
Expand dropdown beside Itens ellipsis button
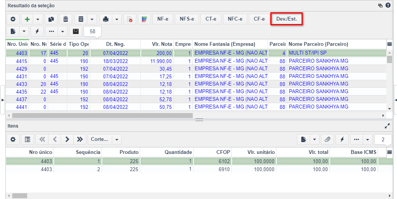point(368,139)
